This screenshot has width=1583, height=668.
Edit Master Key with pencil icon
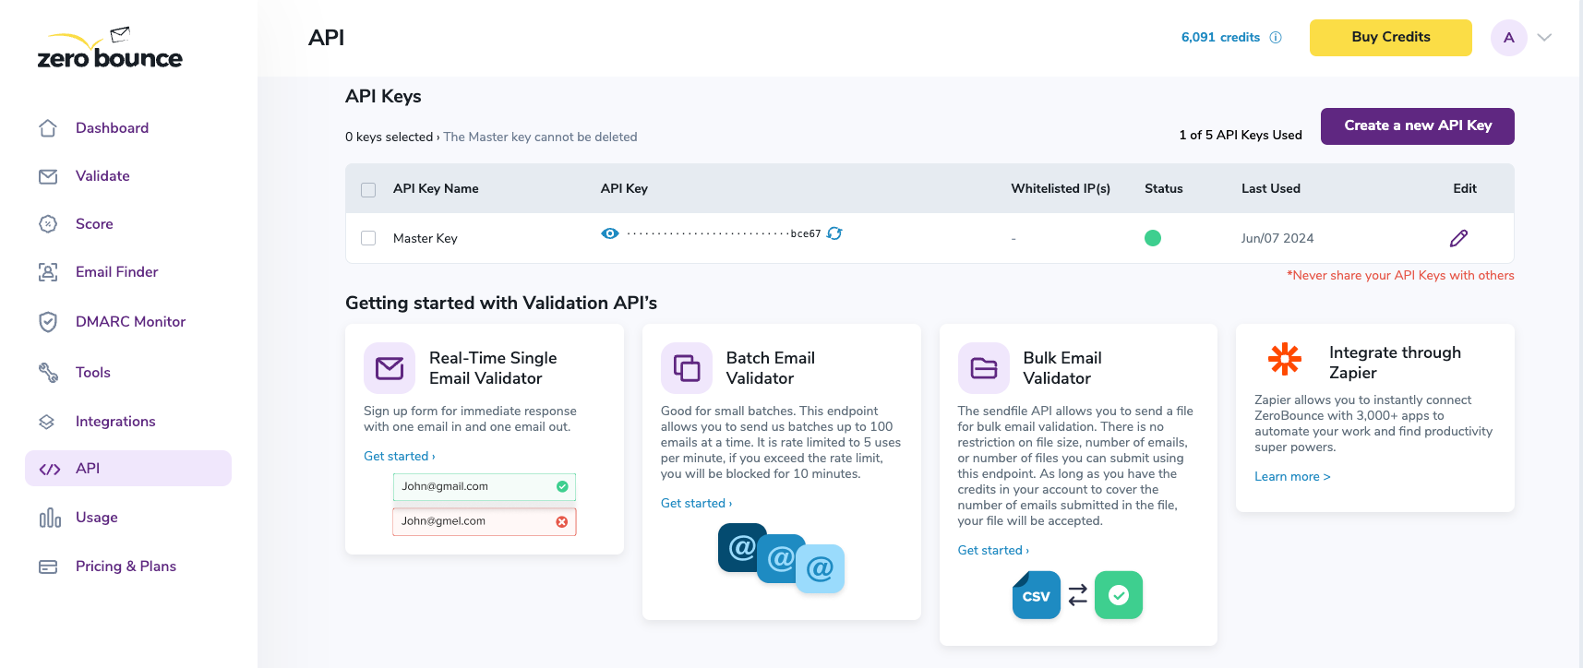1458,238
